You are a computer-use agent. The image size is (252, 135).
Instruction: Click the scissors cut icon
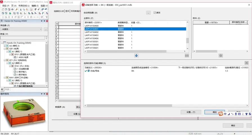[21, 9]
